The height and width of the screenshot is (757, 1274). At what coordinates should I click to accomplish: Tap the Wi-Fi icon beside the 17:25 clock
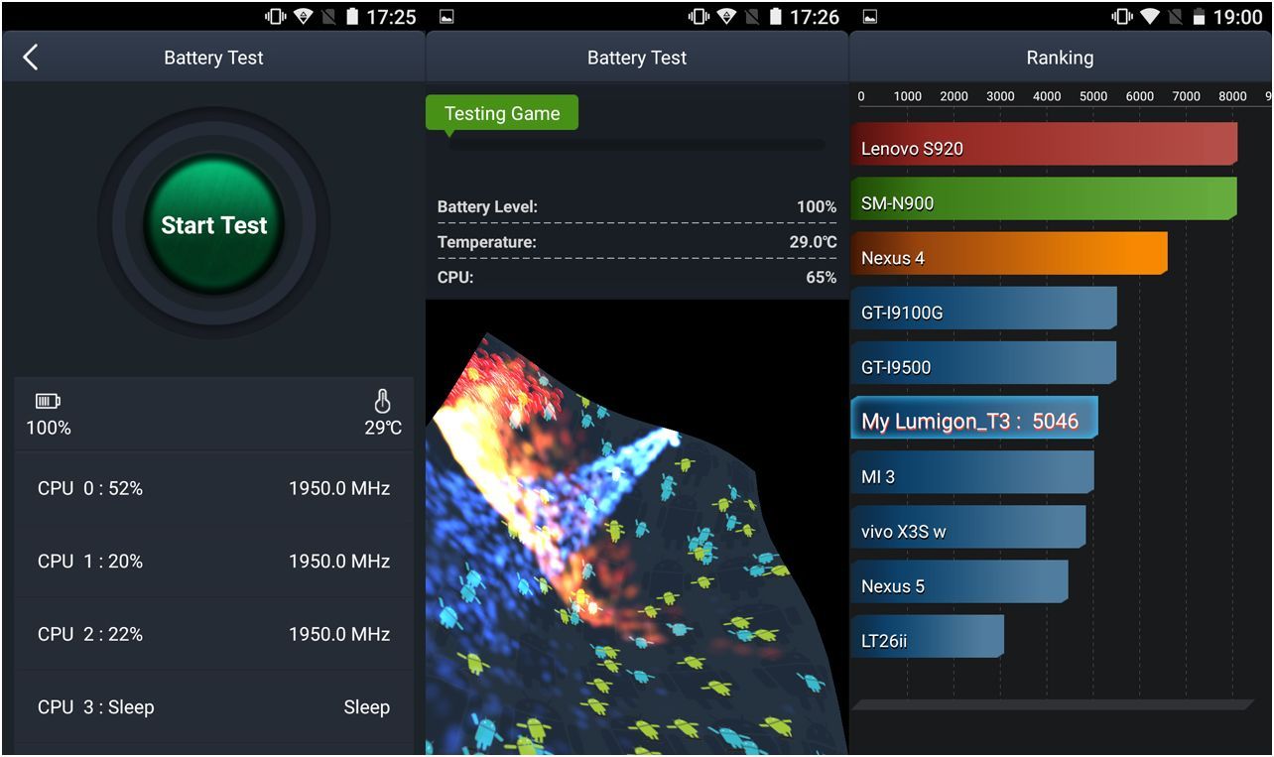pos(303,17)
